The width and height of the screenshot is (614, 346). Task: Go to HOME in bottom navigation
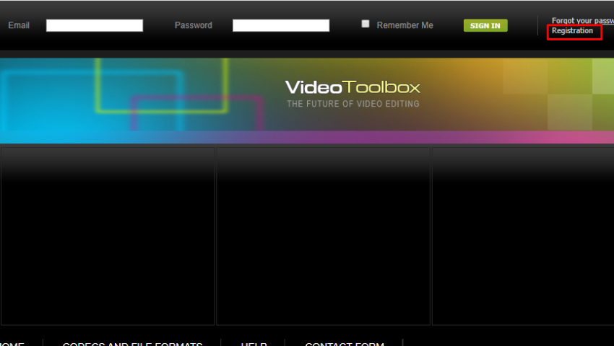(x=12, y=344)
